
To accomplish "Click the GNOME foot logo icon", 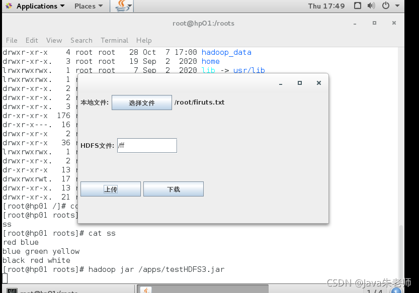I will click(9, 6).
